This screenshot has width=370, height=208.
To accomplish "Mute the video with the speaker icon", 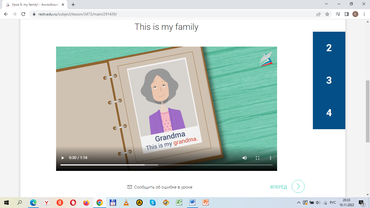I will coord(245,158).
